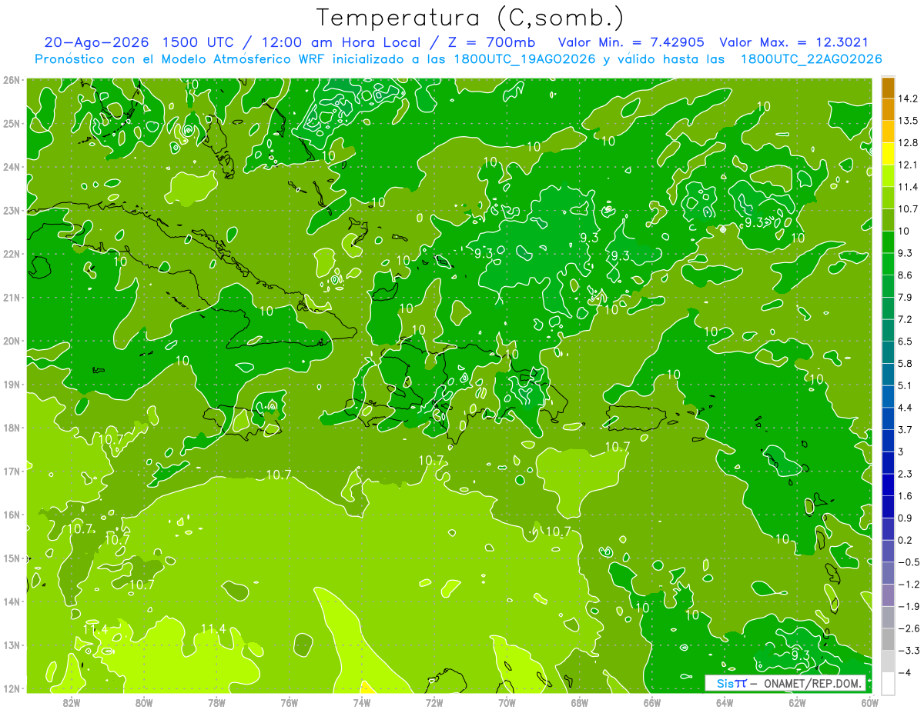The image size is (924, 713).
Task: Click the "66W" longitude label
Action: click(652, 702)
